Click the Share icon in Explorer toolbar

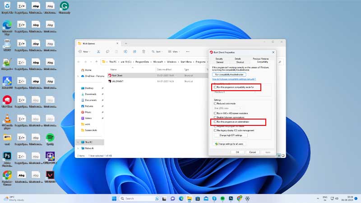pyautogui.click(x=134, y=51)
